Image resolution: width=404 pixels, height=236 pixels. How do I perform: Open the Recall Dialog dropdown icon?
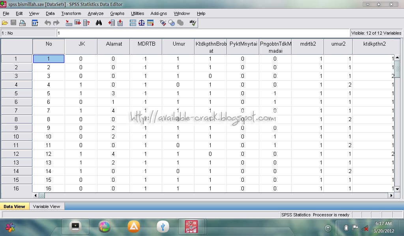(35, 23)
